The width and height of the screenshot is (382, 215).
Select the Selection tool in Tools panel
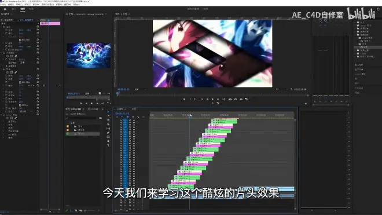(x=108, y=112)
